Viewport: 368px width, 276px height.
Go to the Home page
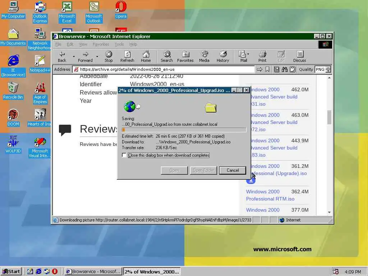[146, 57]
